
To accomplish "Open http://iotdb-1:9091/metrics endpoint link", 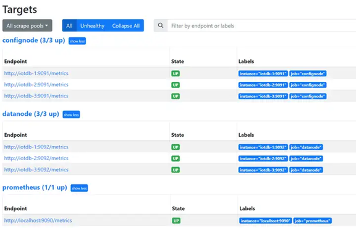I will coord(36,73).
